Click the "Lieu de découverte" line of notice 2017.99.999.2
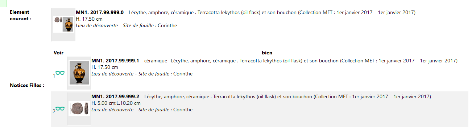 (x=142, y=110)
